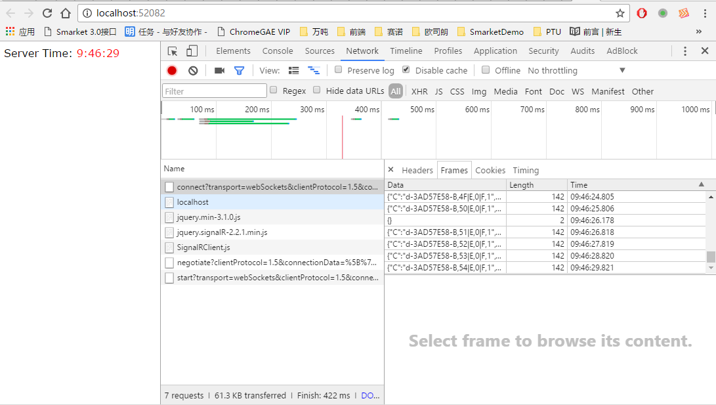
Task: Go to the browser home page icon
Action: coord(66,13)
